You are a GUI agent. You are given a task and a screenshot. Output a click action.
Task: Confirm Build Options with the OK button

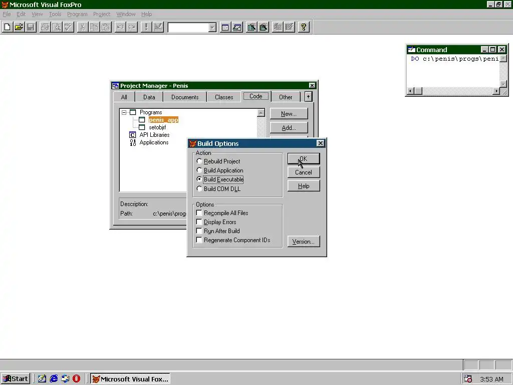(x=304, y=159)
